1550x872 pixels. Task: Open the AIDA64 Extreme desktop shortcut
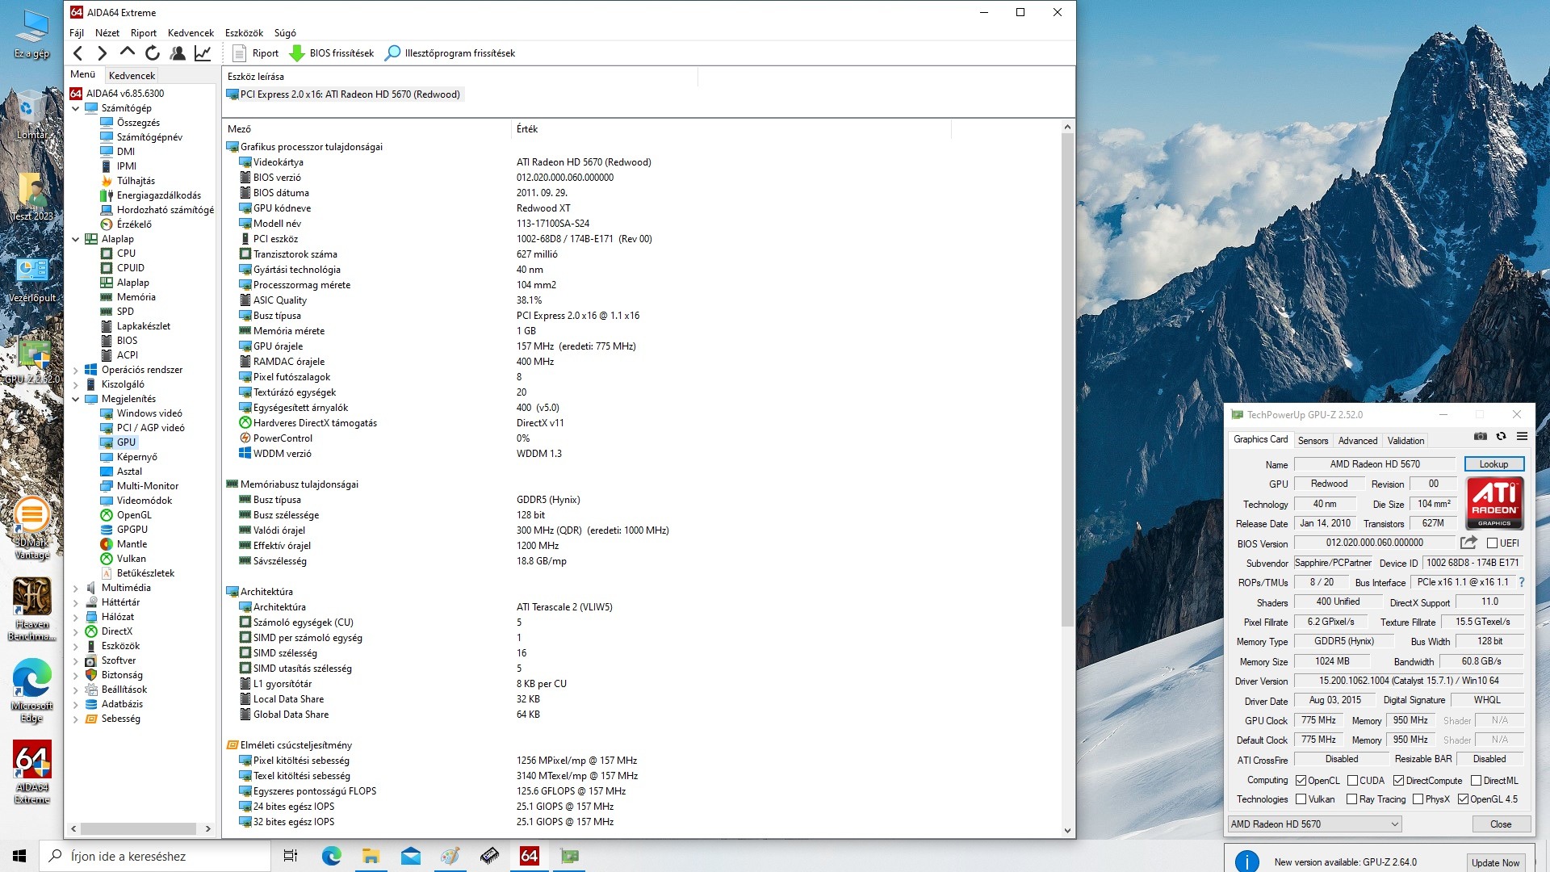coord(32,773)
